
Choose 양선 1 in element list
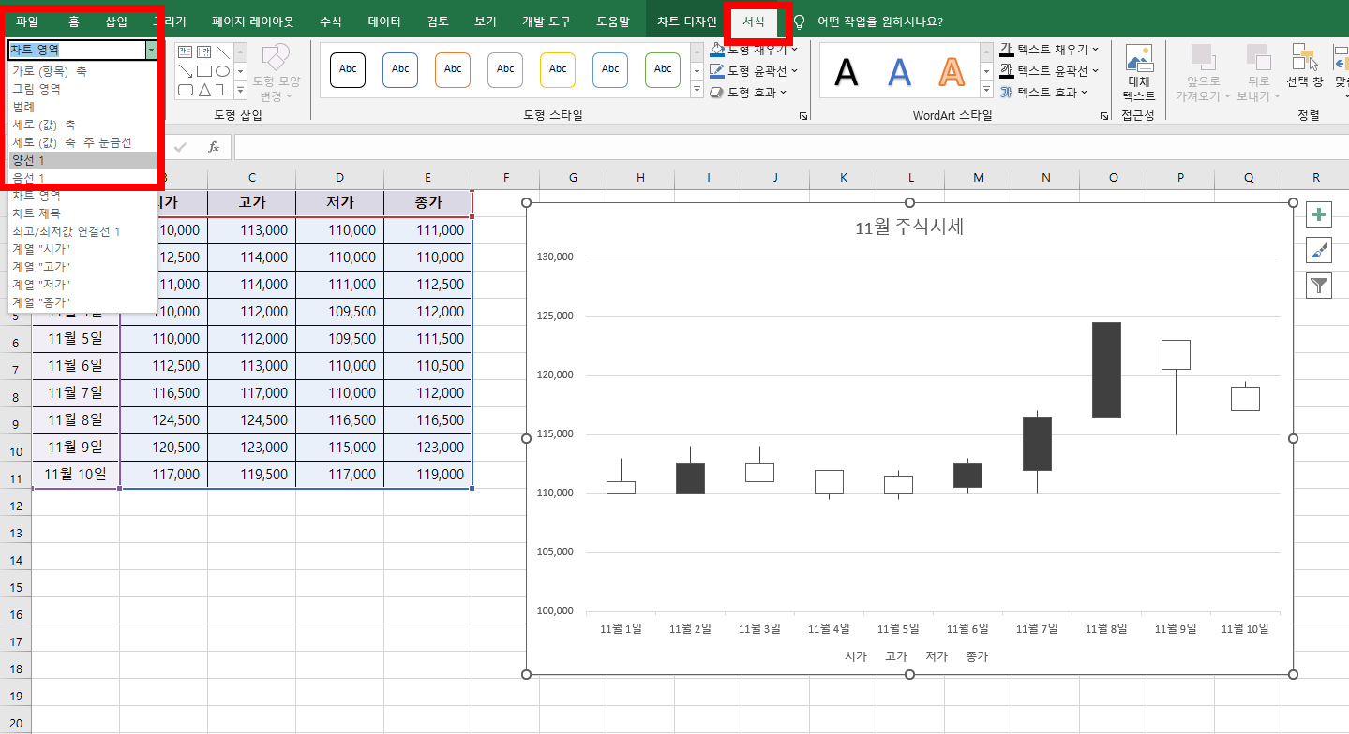click(x=82, y=160)
